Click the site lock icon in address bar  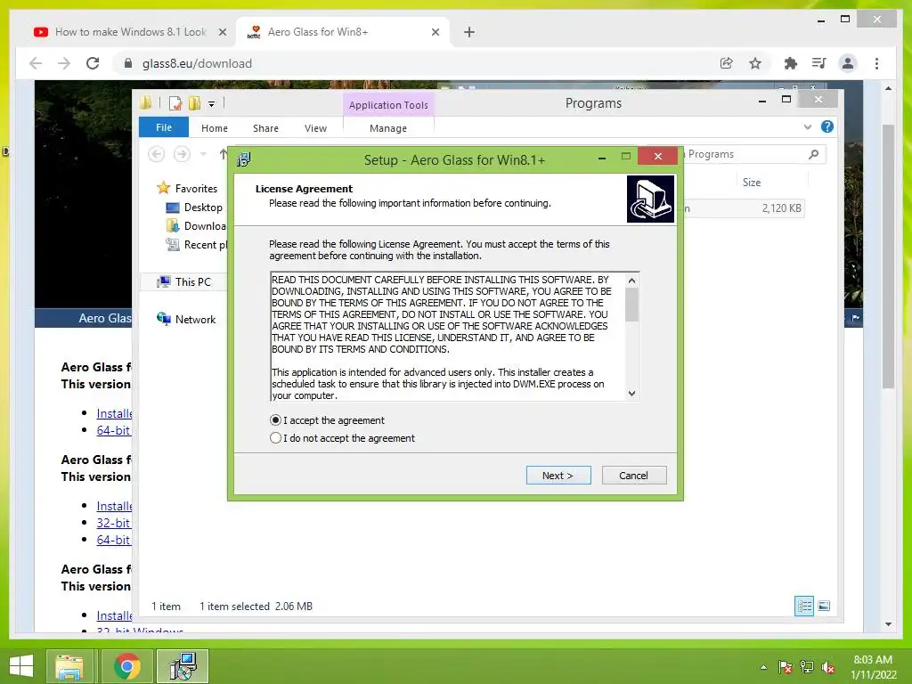(x=128, y=63)
